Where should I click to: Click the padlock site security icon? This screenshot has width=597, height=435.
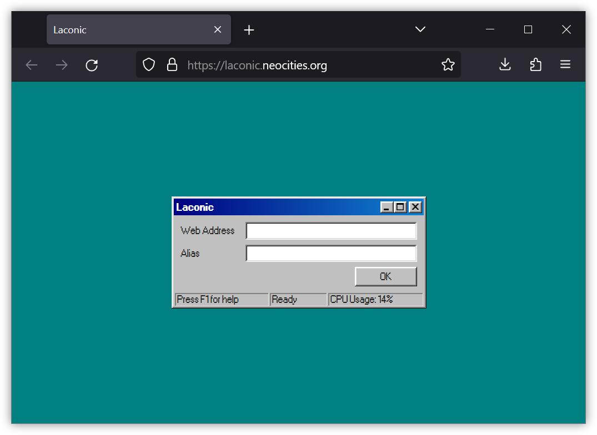(x=172, y=64)
